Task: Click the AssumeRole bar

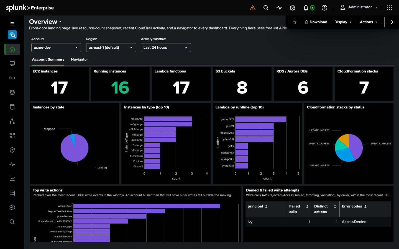Action: [x=147, y=206]
